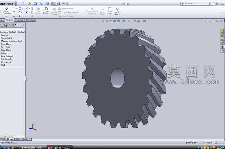Select Flex1 in the feature tree

[3, 65]
